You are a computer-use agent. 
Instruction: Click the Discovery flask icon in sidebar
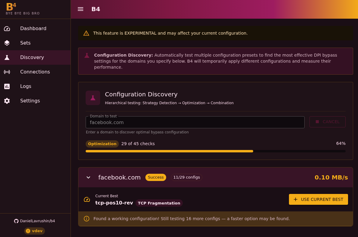click(x=7, y=58)
